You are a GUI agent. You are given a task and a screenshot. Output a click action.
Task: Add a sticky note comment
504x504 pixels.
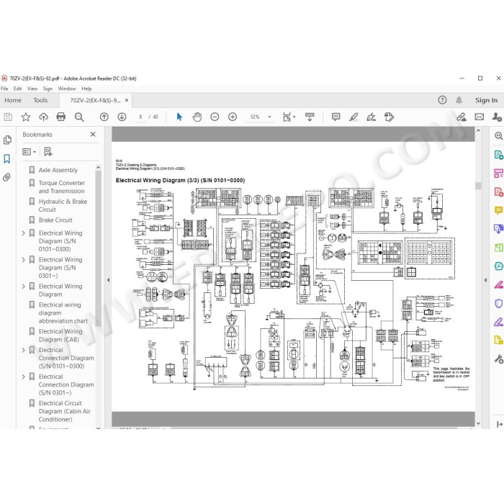tap(336, 117)
